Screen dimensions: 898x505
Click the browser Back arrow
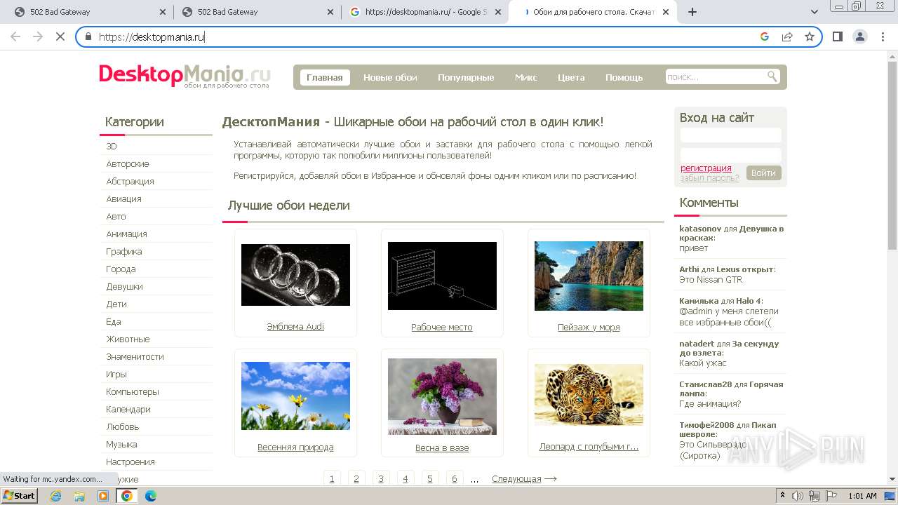pyautogui.click(x=15, y=36)
